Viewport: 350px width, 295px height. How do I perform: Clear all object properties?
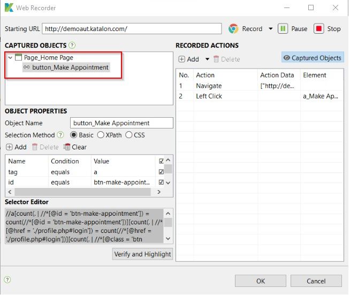point(75,147)
